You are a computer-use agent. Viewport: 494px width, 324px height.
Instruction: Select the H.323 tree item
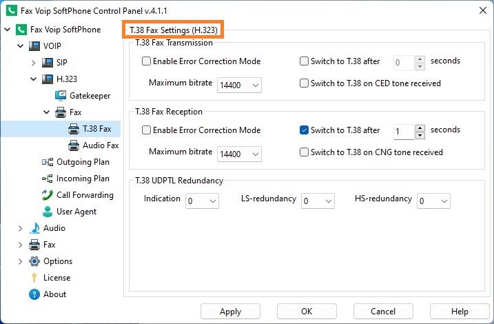[x=66, y=79]
